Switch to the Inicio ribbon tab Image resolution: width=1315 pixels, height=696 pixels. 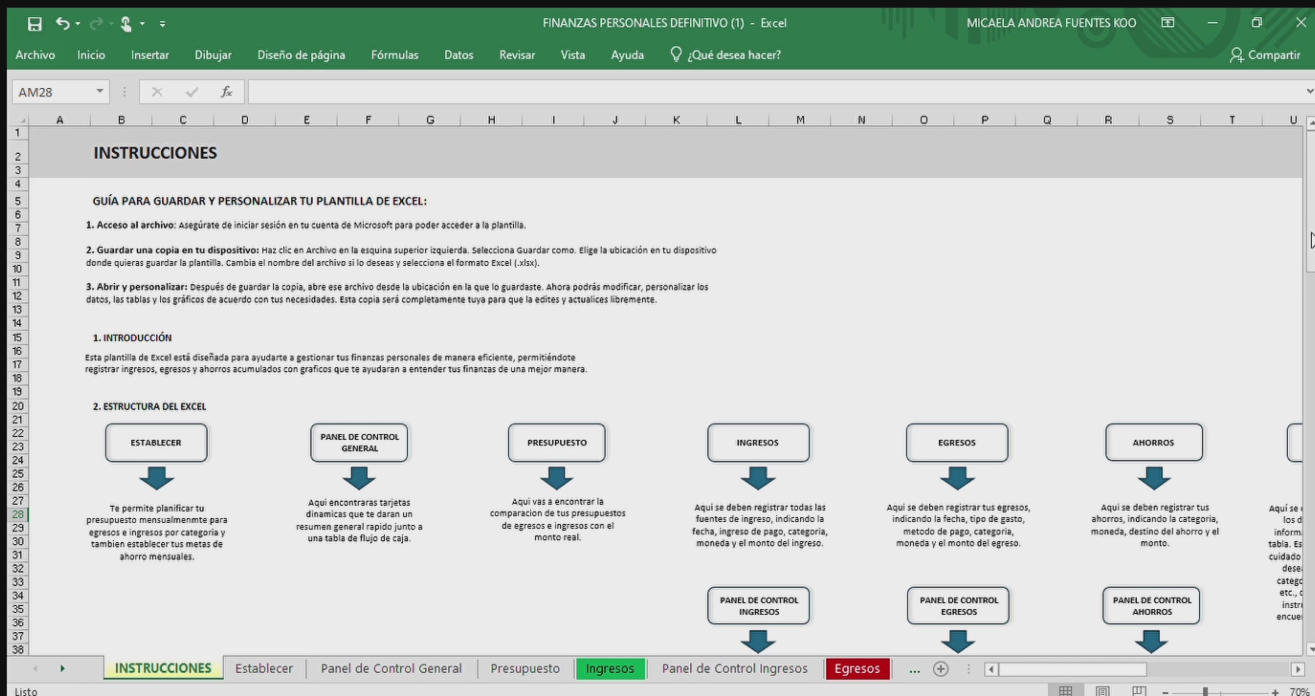(91, 55)
